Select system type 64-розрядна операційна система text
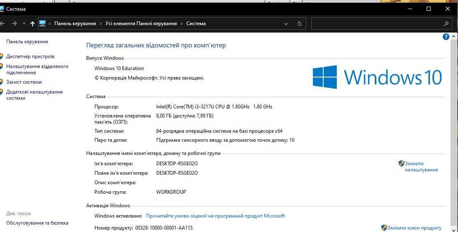Viewport: 458px width, 232px height. coord(219,131)
